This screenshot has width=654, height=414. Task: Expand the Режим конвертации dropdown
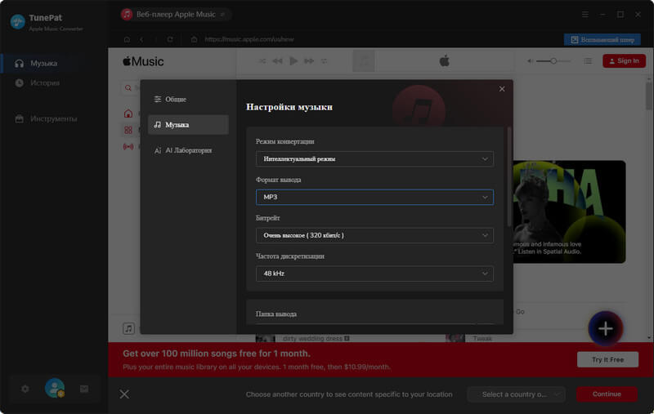click(x=374, y=159)
